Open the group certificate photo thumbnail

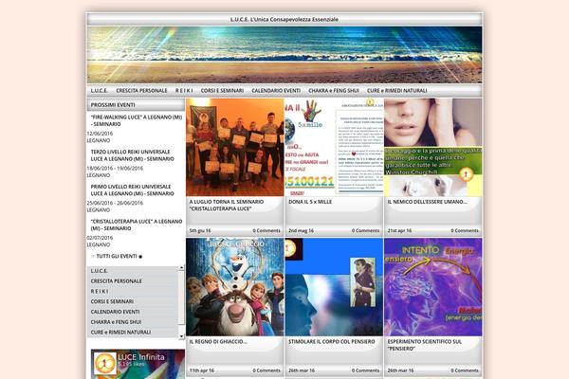click(x=235, y=147)
